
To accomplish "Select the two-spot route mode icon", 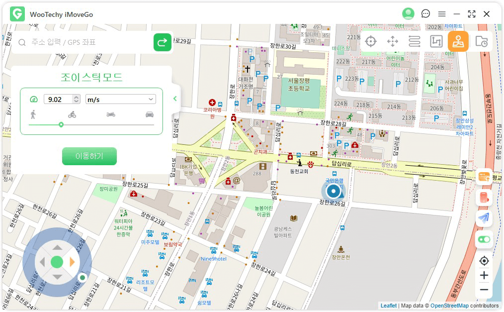I will pos(415,41).
